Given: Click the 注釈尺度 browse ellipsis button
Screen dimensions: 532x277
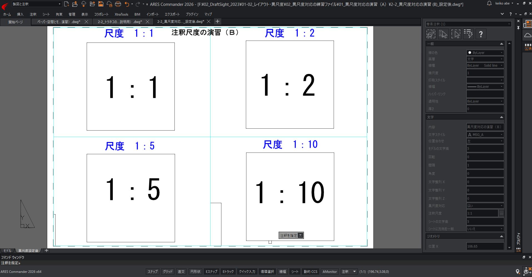Looking at the screenshot, I should tap(501, 213).
